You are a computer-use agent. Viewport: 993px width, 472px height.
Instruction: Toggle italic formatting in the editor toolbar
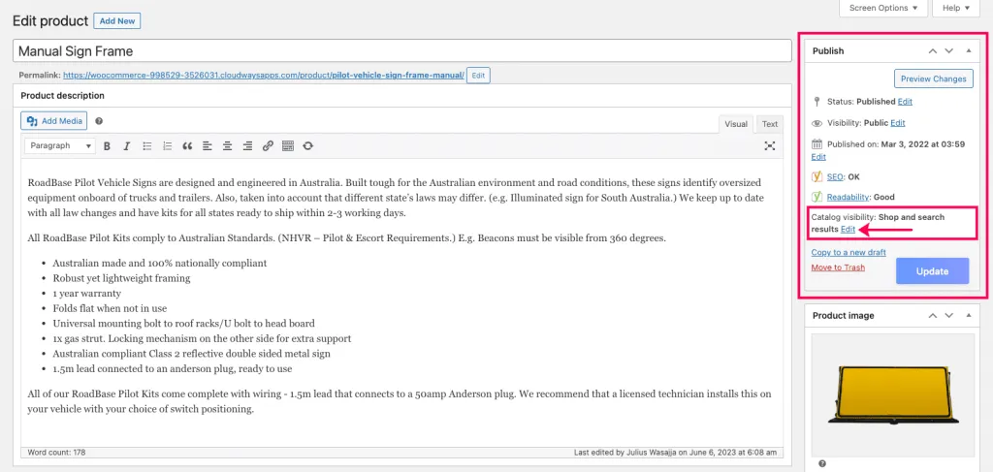tap(127, 146)
